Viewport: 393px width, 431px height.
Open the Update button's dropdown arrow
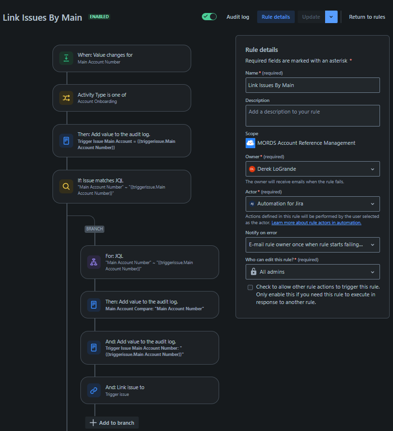click(331, 17)
